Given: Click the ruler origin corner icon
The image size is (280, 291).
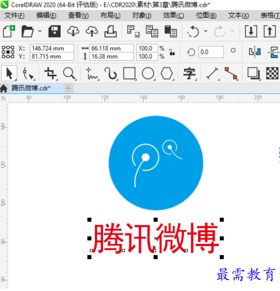Looking at the screenshot, I should point(4,98).
